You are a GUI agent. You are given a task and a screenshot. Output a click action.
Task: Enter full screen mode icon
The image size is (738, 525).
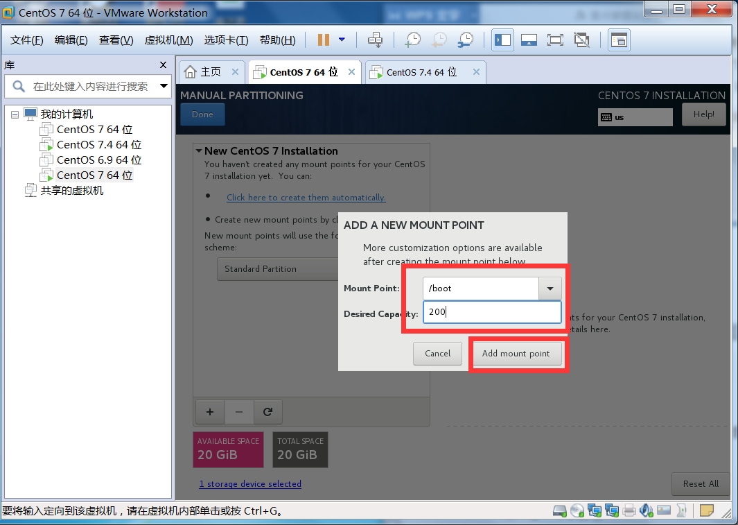pos(555,40)
